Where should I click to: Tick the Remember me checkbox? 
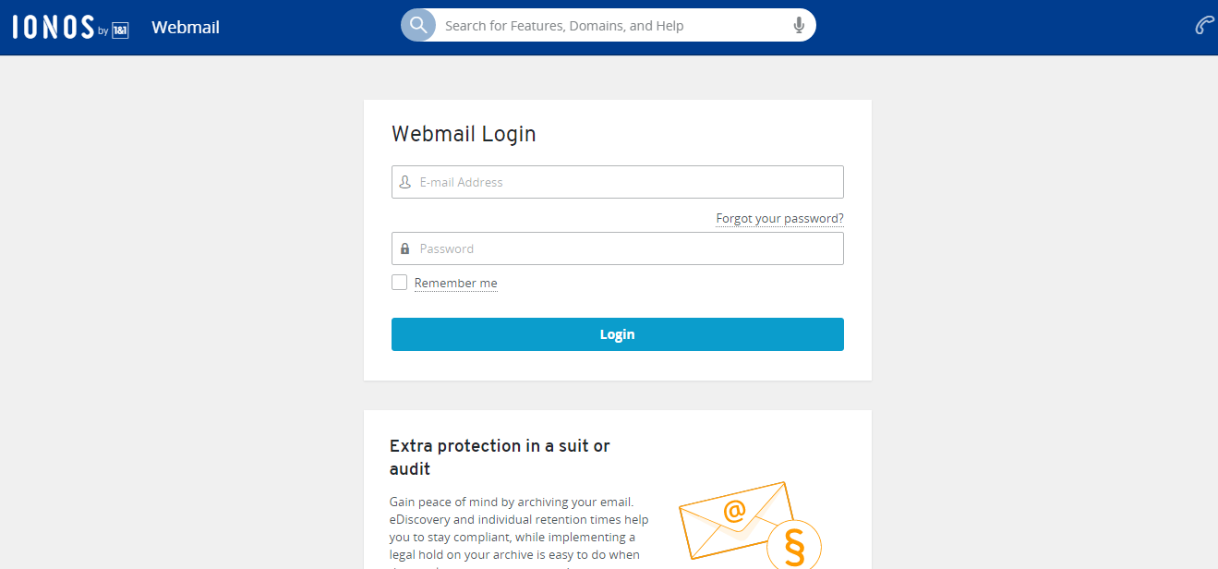399,283
